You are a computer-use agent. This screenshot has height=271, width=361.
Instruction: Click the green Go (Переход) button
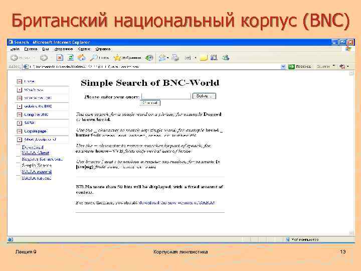(300, 67)
